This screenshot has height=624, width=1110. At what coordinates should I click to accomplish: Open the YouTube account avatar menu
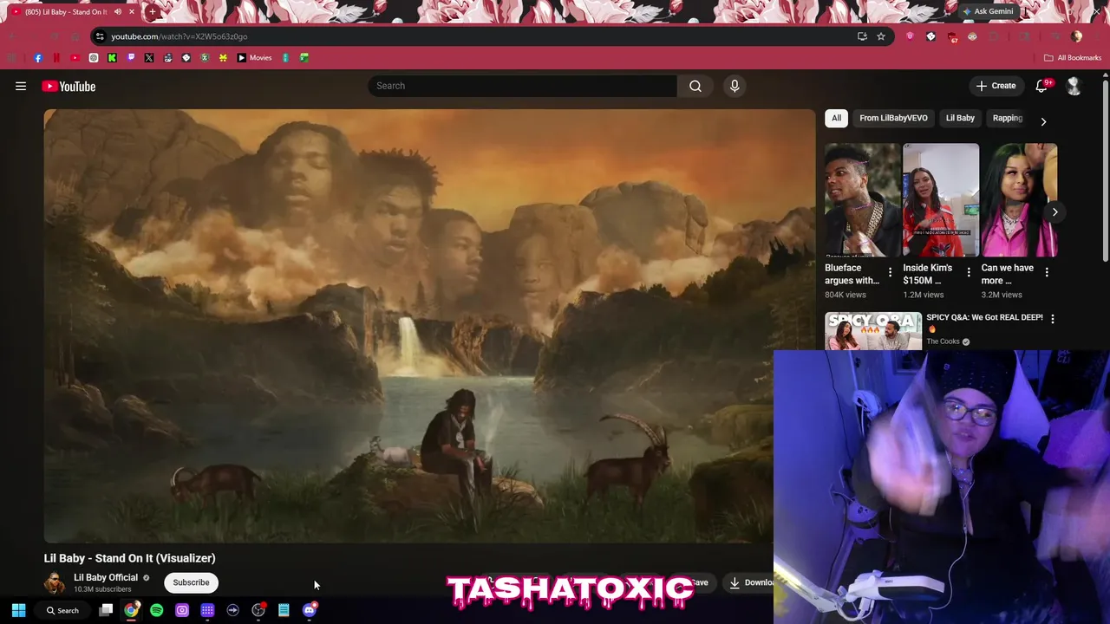[1074, 86]
